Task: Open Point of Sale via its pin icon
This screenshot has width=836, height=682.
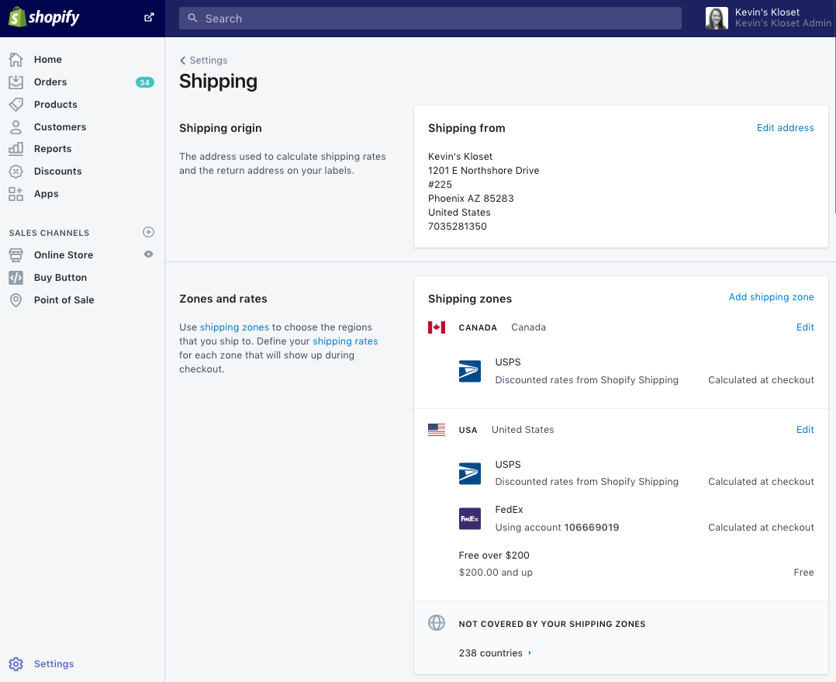Action: [x=16, y=299]
